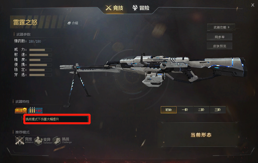Switch to the 三阶 form
This screenshot has width=258, height=163.
(217, 110)
